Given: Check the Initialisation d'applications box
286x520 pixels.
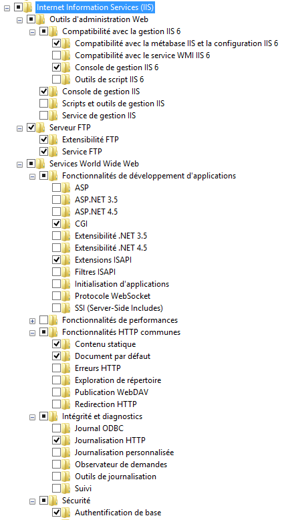Looking at the screenshot, I should 56,284.
